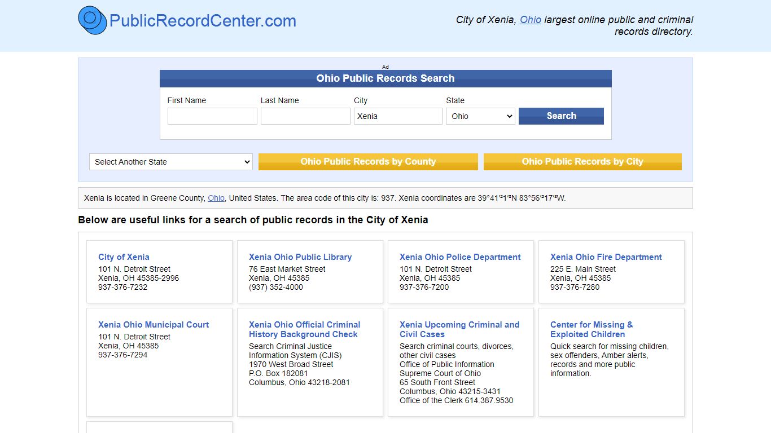The width and height of the screenshot is (771, 433).
Task: Open Xenia Ohio Municipal Court link
Action: coord(154,325)
